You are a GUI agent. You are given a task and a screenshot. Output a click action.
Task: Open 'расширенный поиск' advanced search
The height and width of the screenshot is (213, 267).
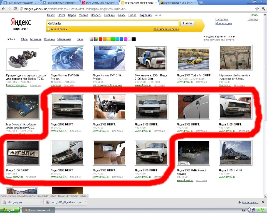(166, 29)
